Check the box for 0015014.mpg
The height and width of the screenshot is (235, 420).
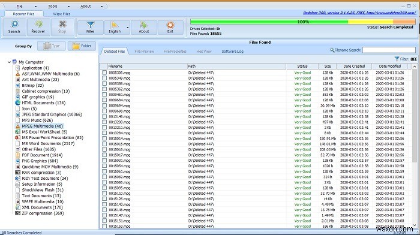tap(104, 138)
